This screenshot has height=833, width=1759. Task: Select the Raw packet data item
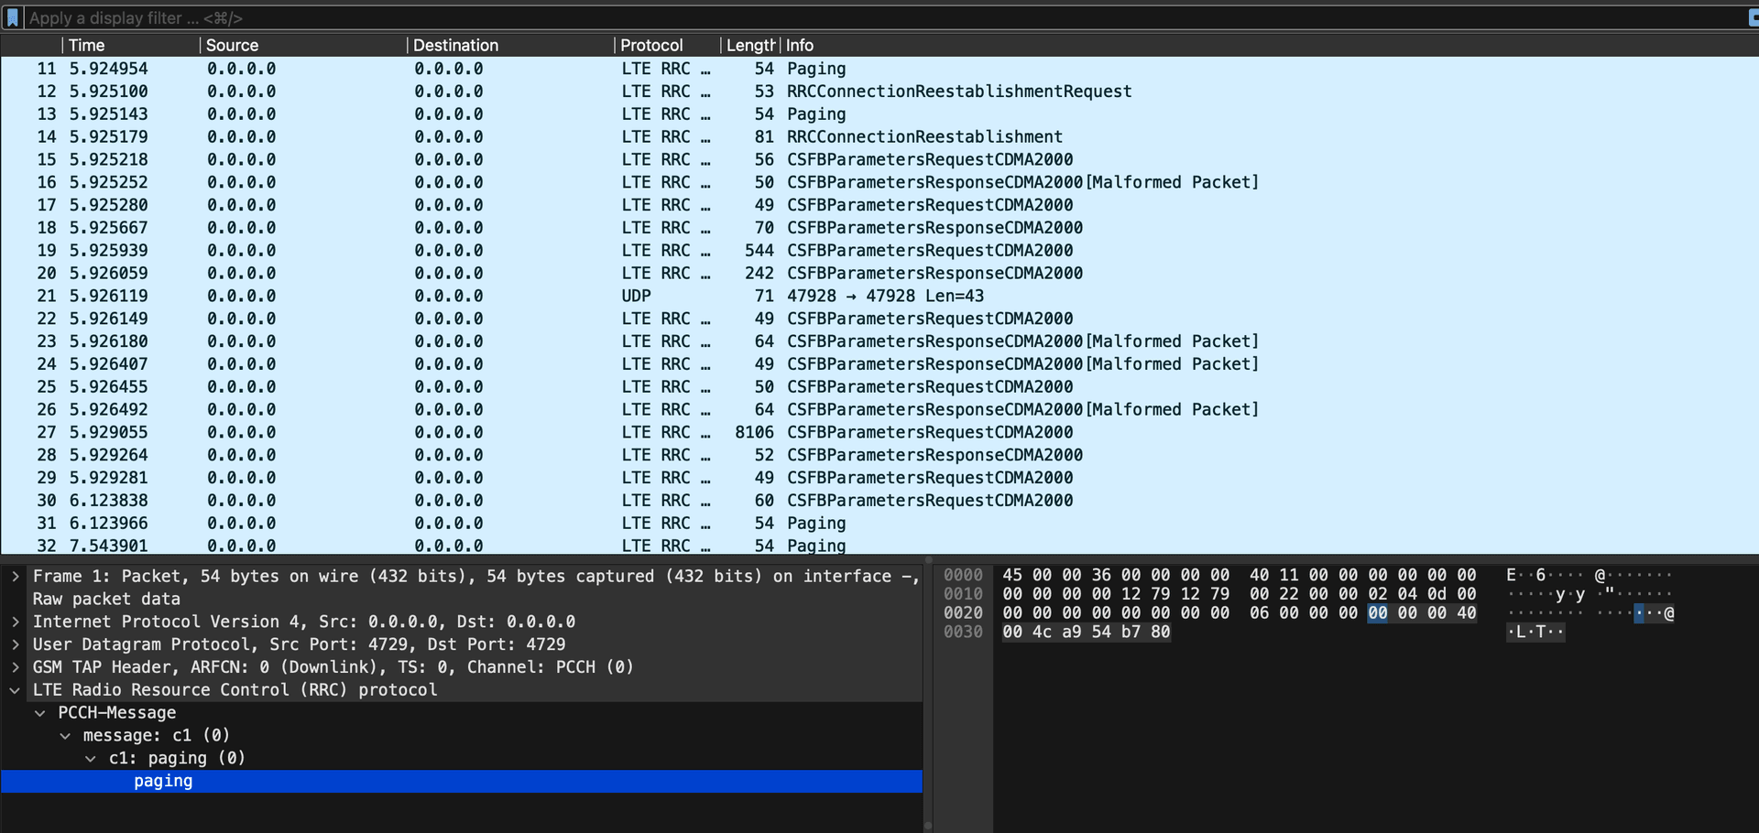(105, 599)
